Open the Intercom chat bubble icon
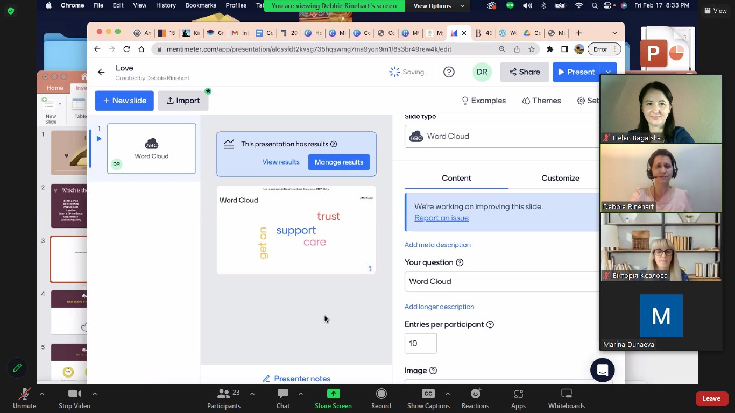The height and width of the screenshot is (413, 735). 602,370
